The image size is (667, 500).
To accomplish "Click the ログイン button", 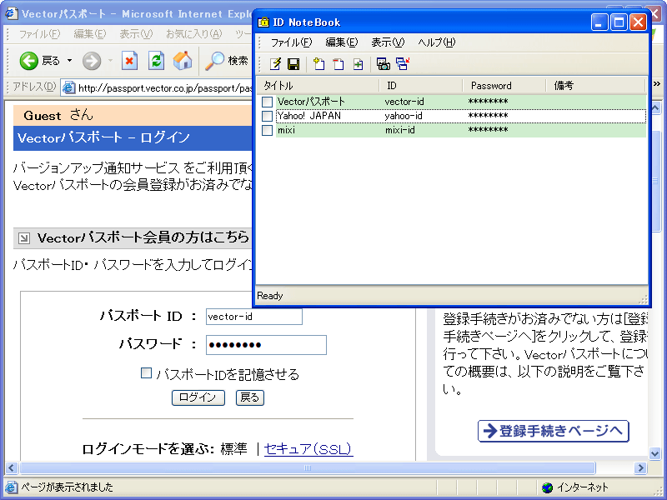I will pyautogui.click(x=198, y=397).
